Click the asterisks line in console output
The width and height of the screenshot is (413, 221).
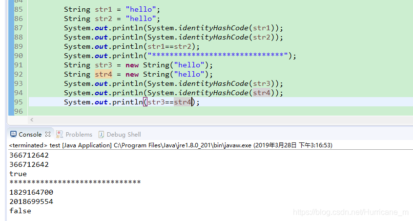75,182
